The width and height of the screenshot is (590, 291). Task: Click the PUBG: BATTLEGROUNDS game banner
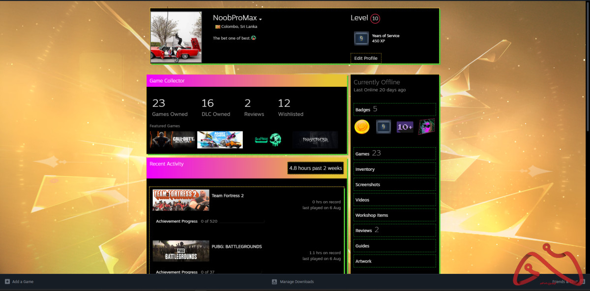click(x=181, y=251)
